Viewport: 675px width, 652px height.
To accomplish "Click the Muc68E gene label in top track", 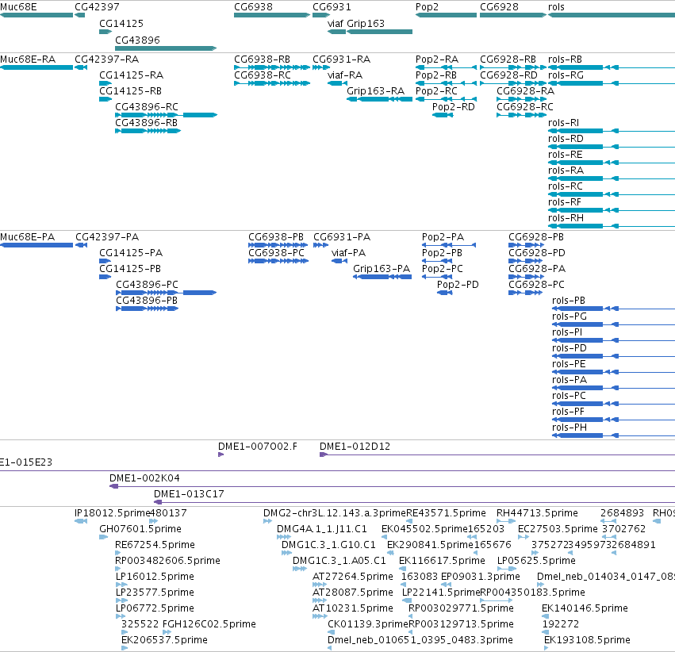I will 18,7.
